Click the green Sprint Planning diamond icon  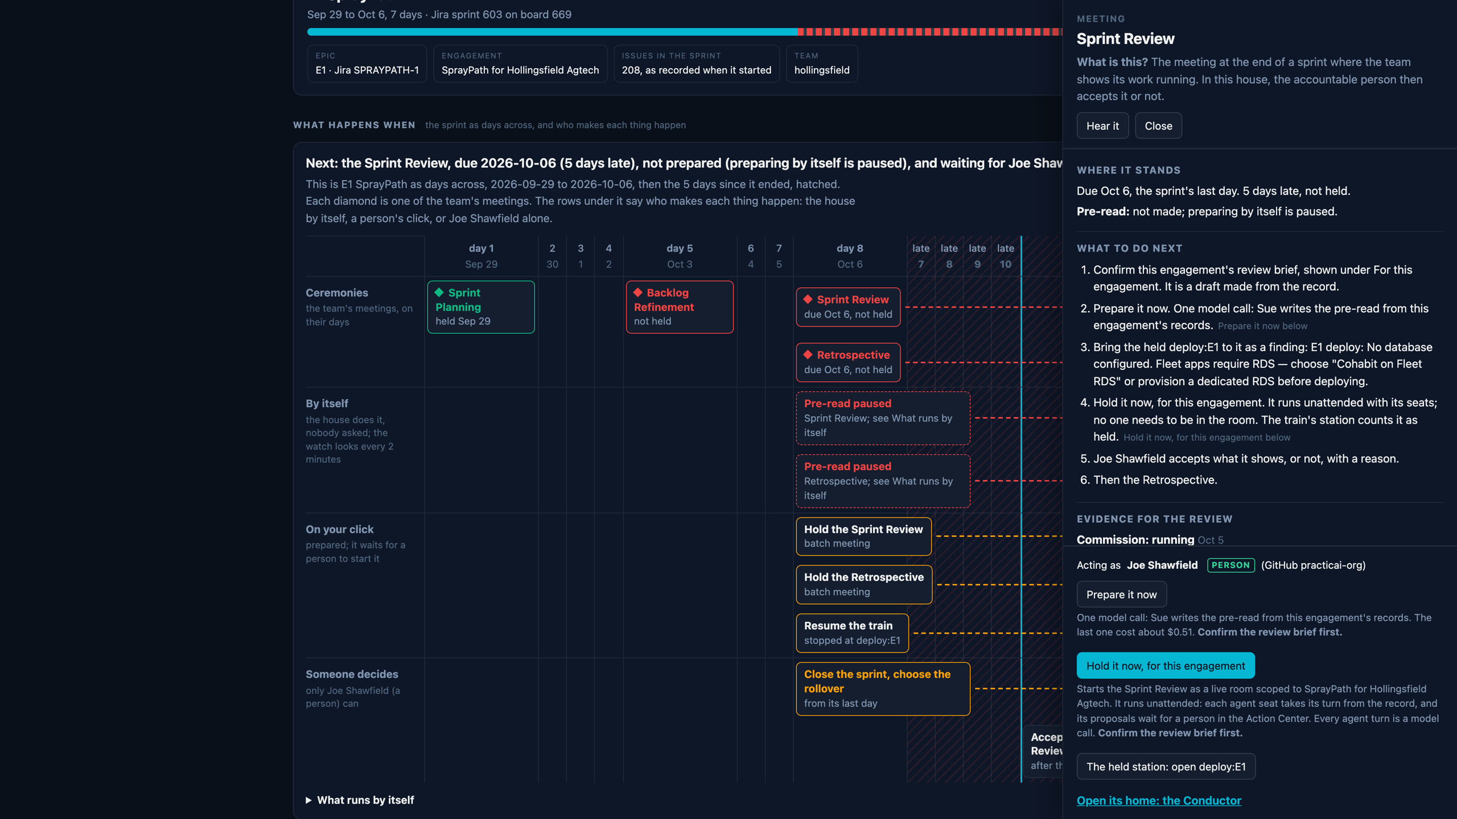tap(439, 292)
